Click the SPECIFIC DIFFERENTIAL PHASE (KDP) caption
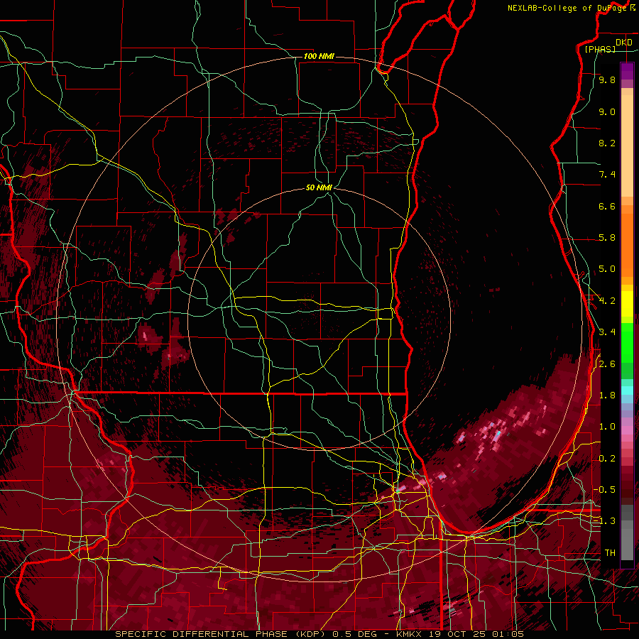Image resolution: width=639 pixels, height=639 pixels. 220,634
